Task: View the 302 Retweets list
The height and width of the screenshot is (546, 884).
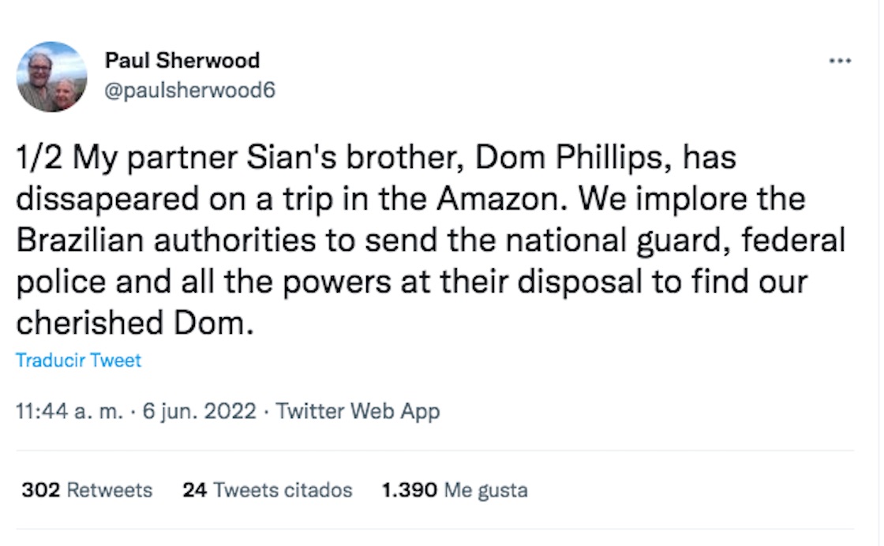Action: click(87, 490)
